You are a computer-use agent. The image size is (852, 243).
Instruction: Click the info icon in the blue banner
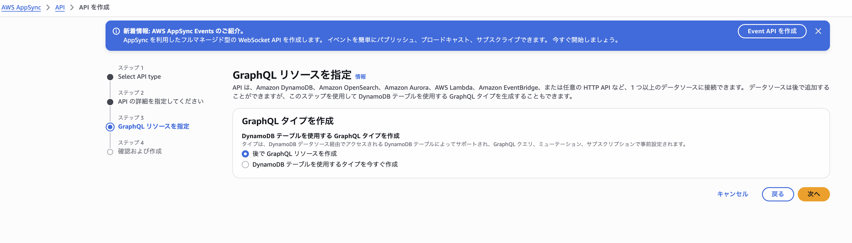116,31
